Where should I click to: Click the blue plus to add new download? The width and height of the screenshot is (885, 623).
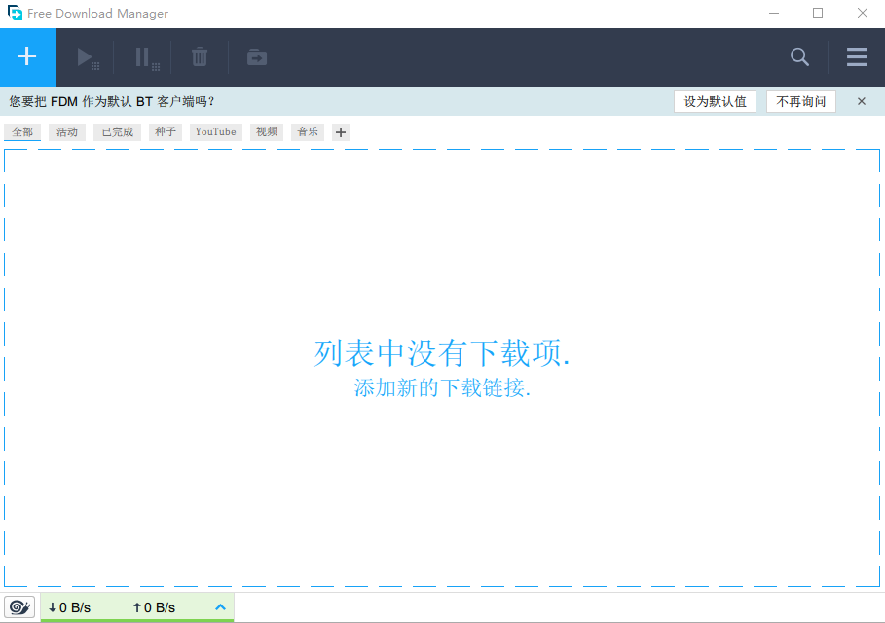(x=27, y=56)
